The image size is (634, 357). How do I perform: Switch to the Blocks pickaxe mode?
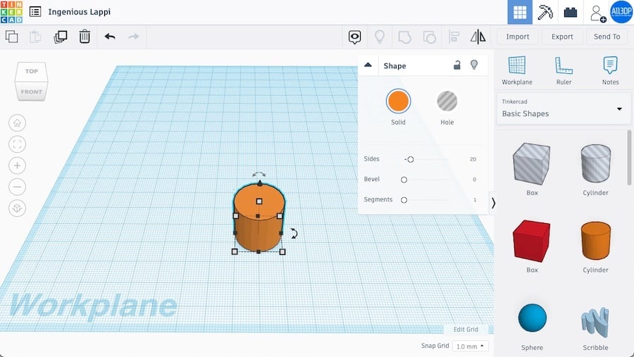pyautogui.click(x=545, y=13)
